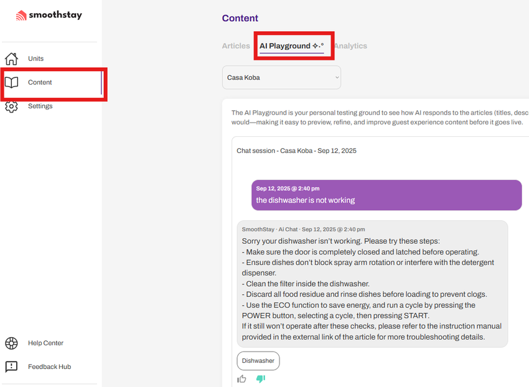Click the SmoothStay Ai Chat reply header
Viewport: 529px width, 387px height.
303,230
